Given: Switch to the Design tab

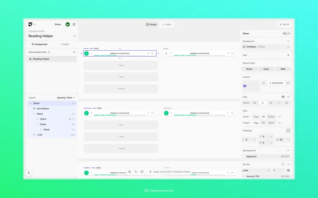Looking at the screenshot, I should [x=151, y=25].
